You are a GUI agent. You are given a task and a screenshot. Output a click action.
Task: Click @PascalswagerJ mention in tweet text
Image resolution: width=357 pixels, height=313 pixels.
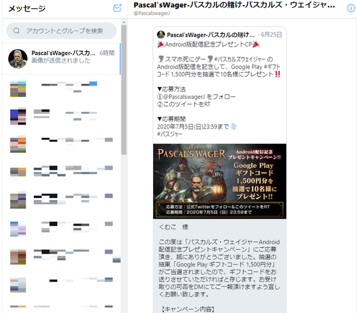(x=184, y=97)
